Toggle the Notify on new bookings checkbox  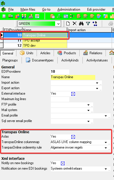[63, 163]
